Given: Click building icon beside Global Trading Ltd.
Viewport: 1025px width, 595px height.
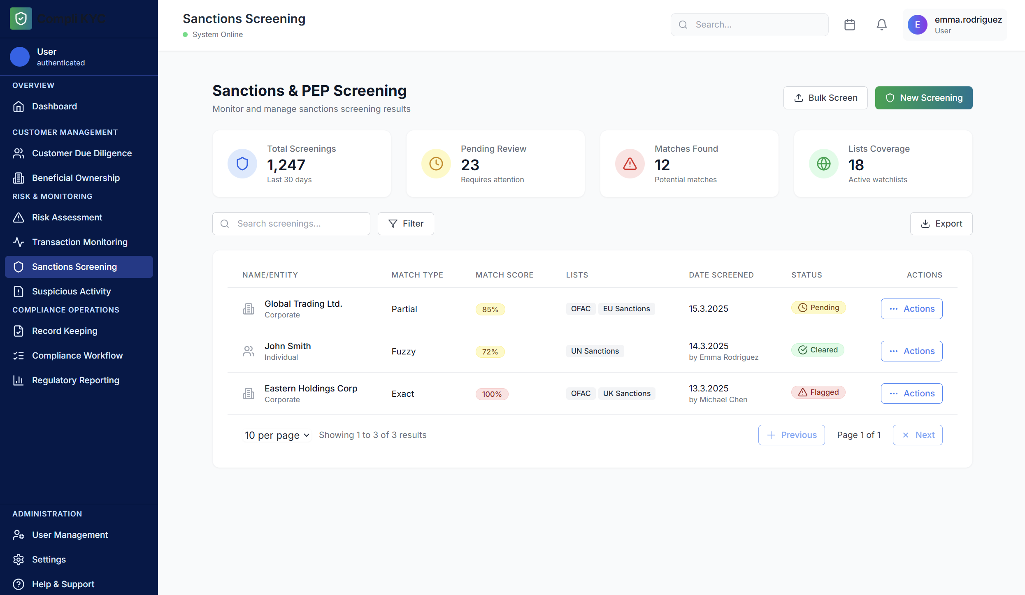Looking at the screenshot, I should point(249,309).
